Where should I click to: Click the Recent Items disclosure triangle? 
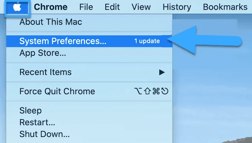[x=162, y=72]
